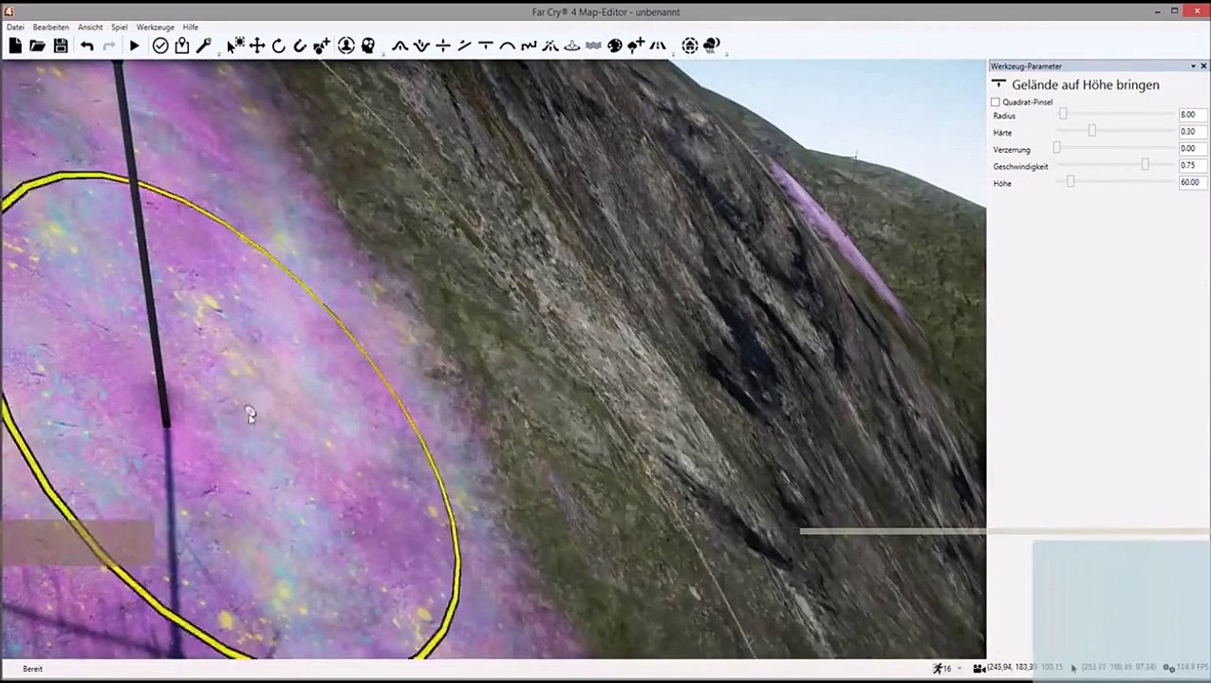
Task: Click the last toolbar icon with clouds
Action: pyautogui.click(x=712, y=46)
